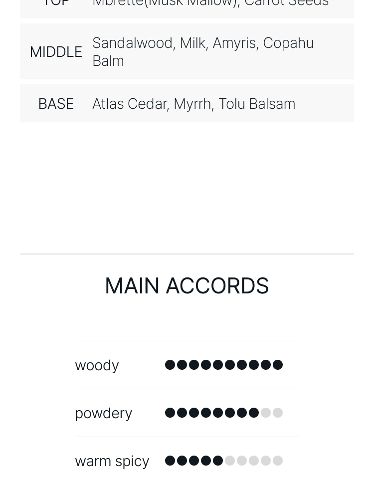Click the first grey dot in the warm spicy row
The width and height of the screenshot is (374, 499).
[230, 461]
